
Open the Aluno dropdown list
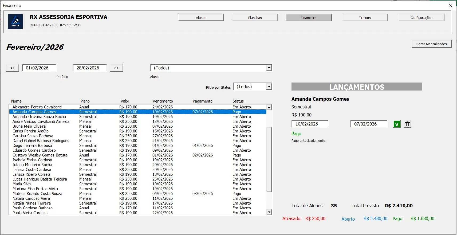[269, 68]
